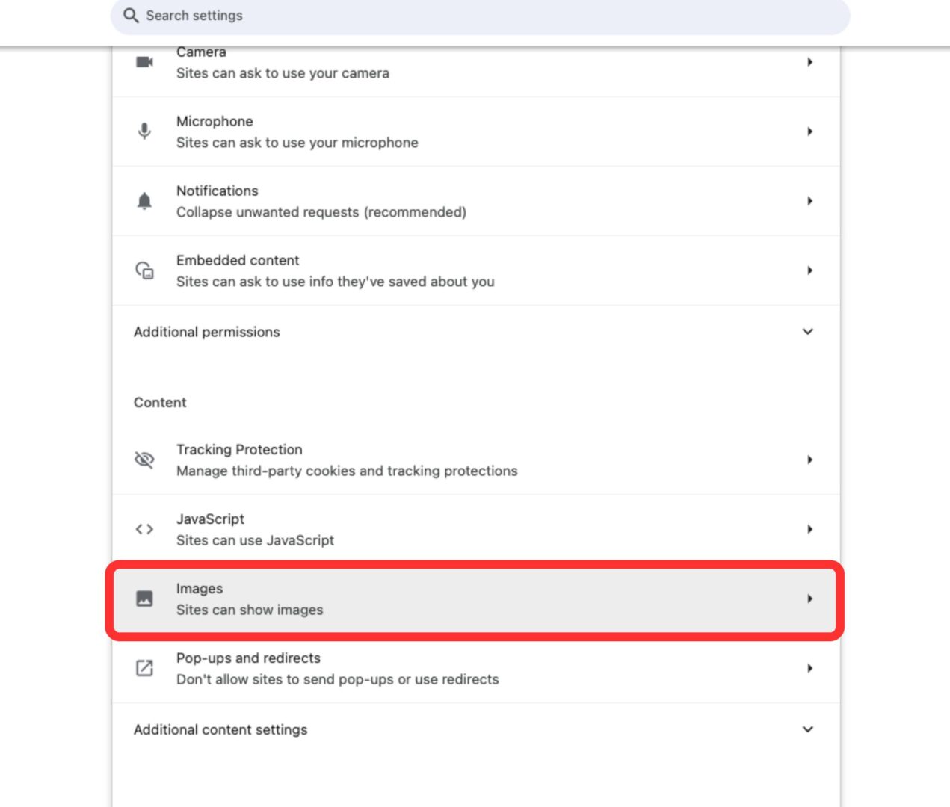Open the Camera permissions page
950x807 pixels.
(810, 62)
